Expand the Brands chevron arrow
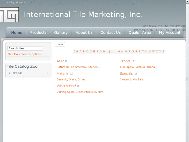 click(47, 73)
